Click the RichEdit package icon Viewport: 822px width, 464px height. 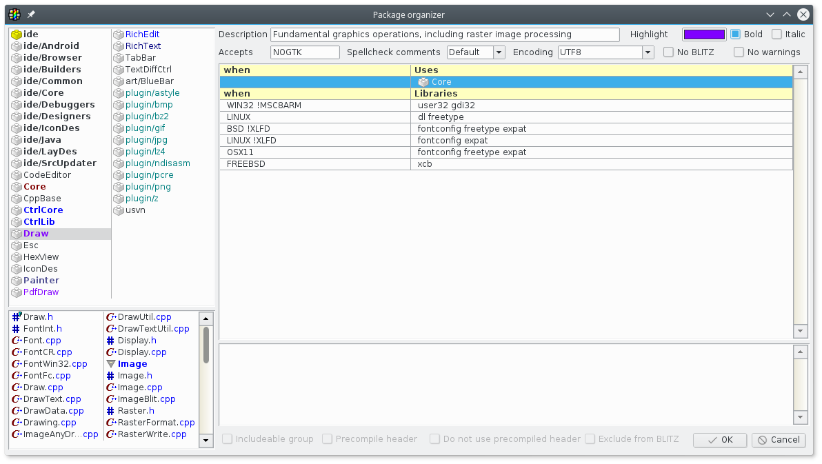pyautogui.click(x=119, y=34)
